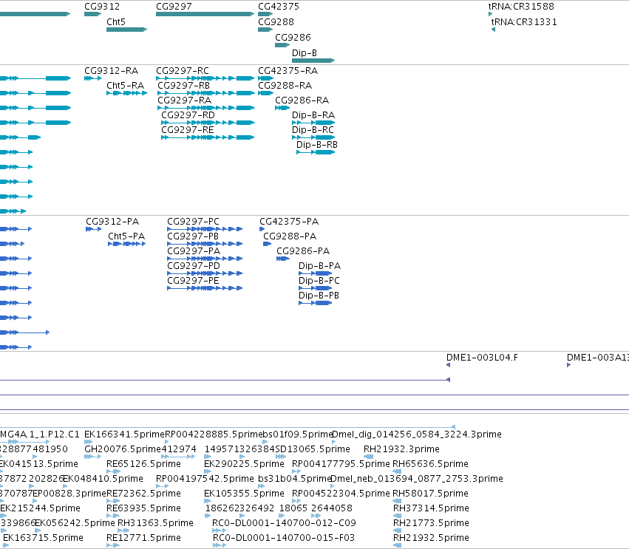Click the RH31363.5prime EST label
Screen dimensions: 629x549
coord(156,523)
